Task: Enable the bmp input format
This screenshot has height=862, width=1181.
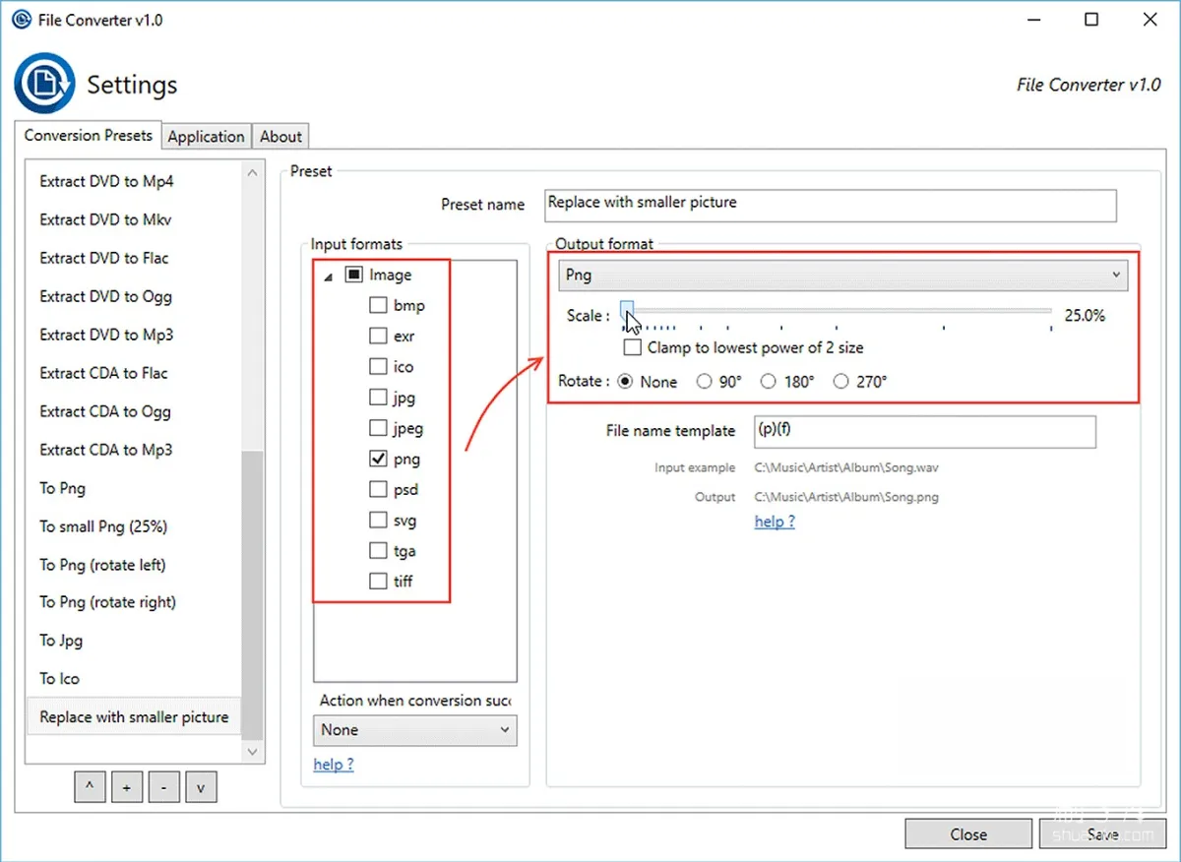Action: click(x=378, y=305)
